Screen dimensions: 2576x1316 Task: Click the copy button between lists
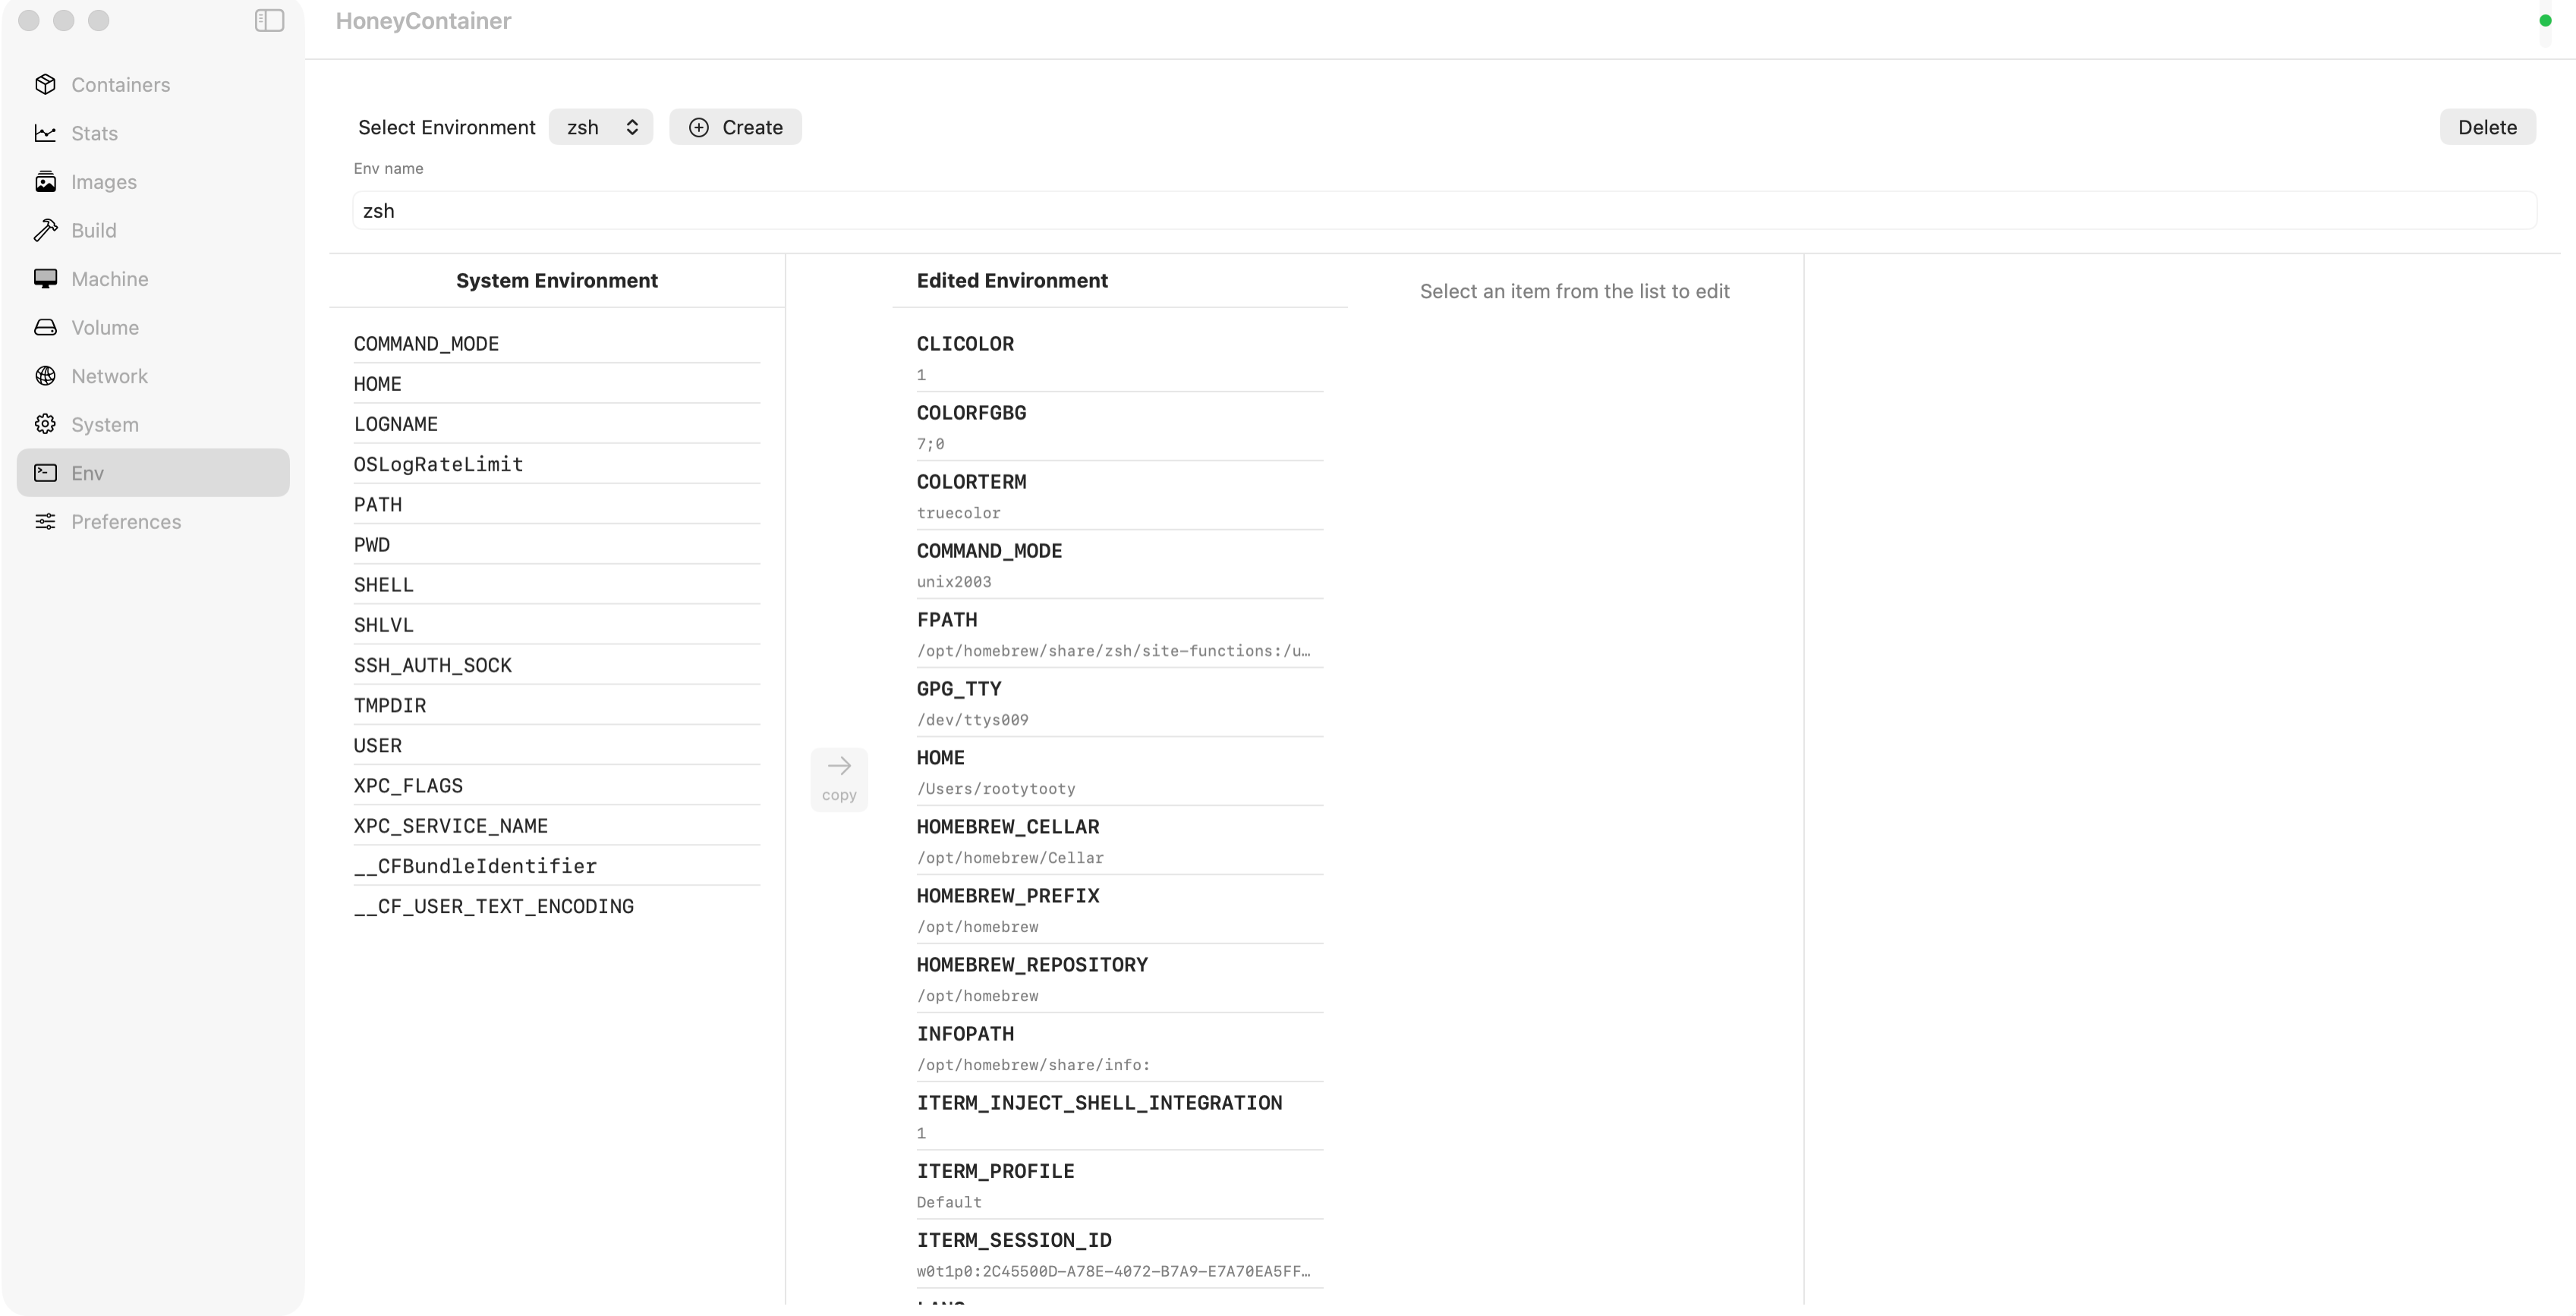click(839, 779)
